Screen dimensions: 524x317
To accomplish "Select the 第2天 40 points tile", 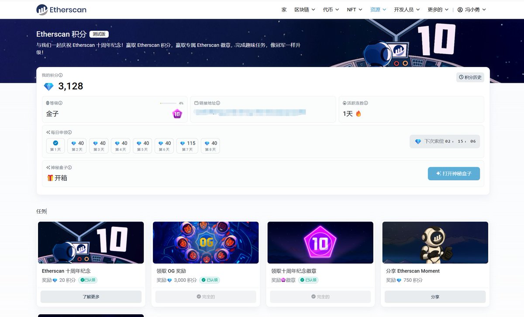I will 77,146.
